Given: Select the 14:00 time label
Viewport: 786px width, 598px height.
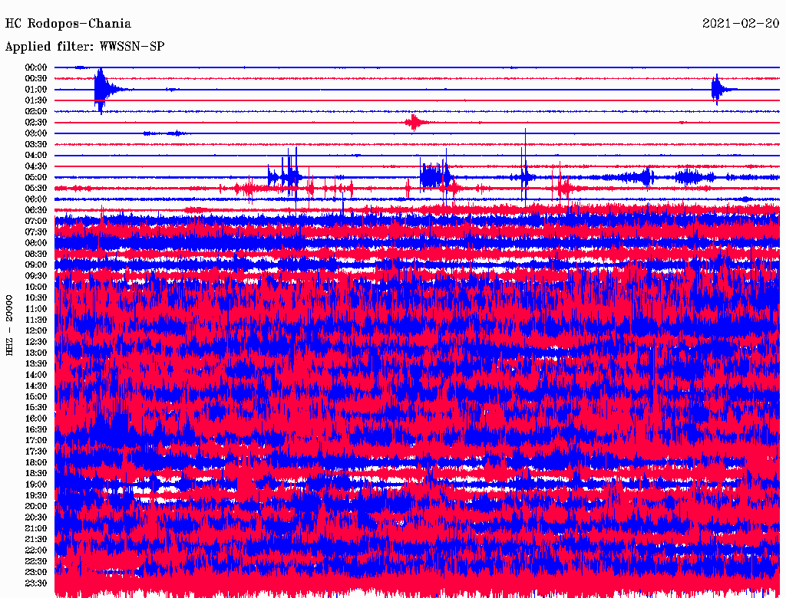Looking at the screenshot, I should (36, 375).
